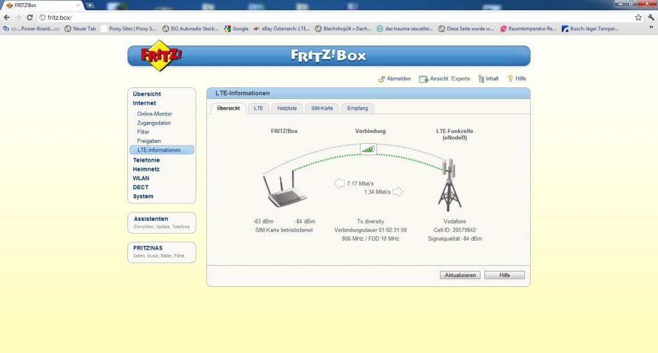The height and width of the screenshot is (353, 658).
Task: Click the upload speed right arrow
Action: [397, 192]
